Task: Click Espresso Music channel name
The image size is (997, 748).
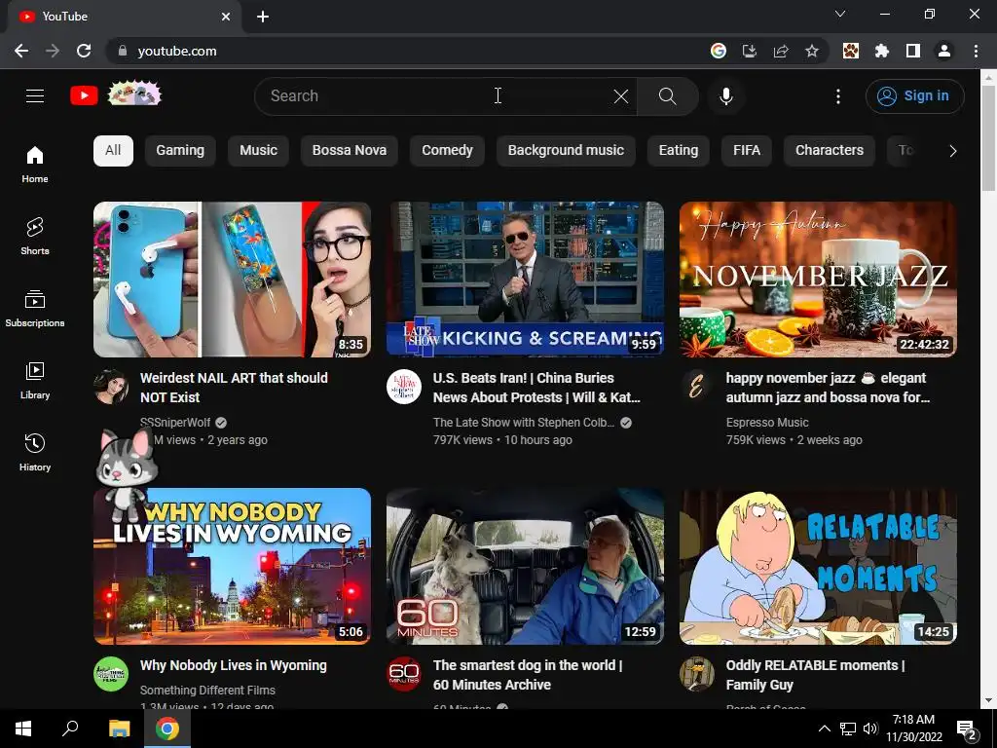Action: [x=767, y=423]
